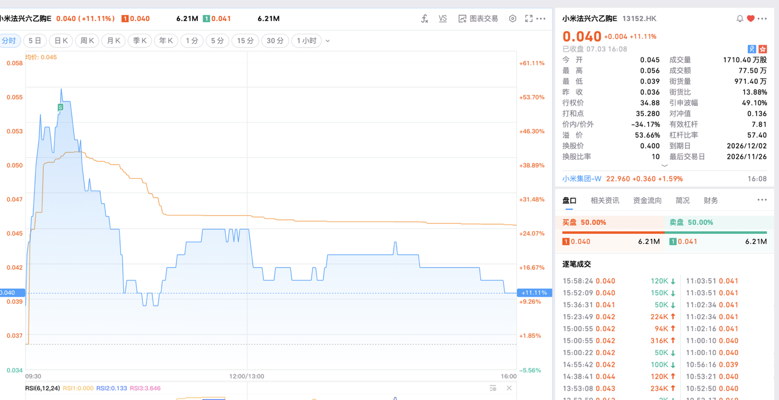The width and height of the screenshot is (779, 400).
Task: Switch to 年K chart
Action: (x=166, y=40)
